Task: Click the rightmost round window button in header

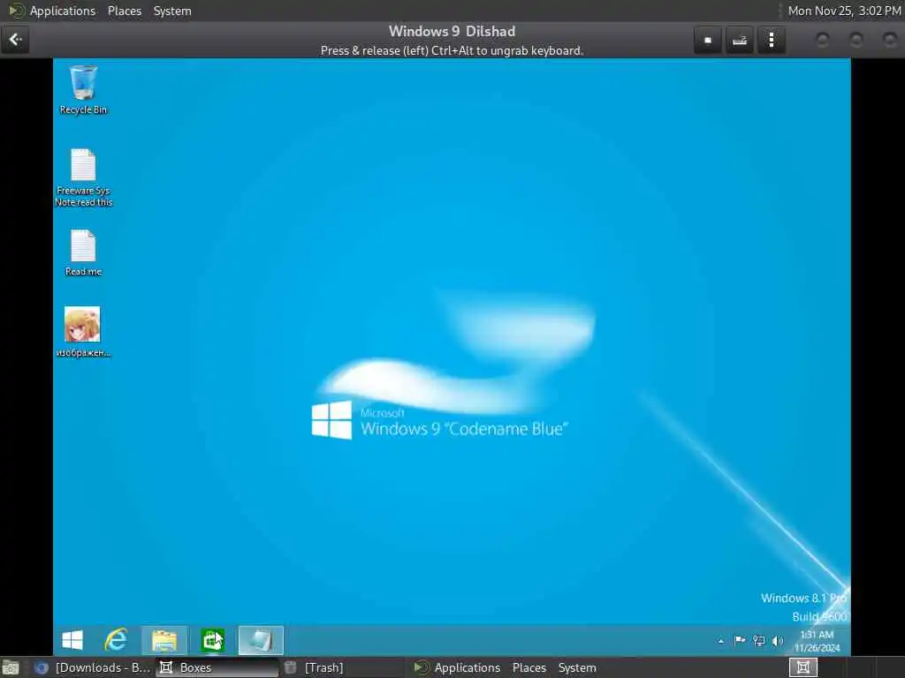Action: (889, 40)
